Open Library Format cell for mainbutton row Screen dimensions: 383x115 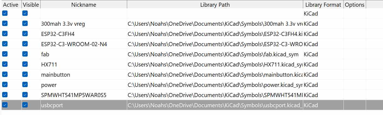tap(323, 75)
